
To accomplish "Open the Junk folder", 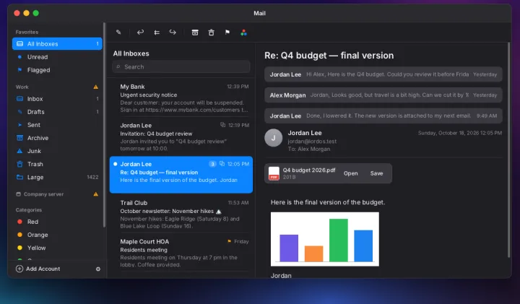I will coord(57,151).
